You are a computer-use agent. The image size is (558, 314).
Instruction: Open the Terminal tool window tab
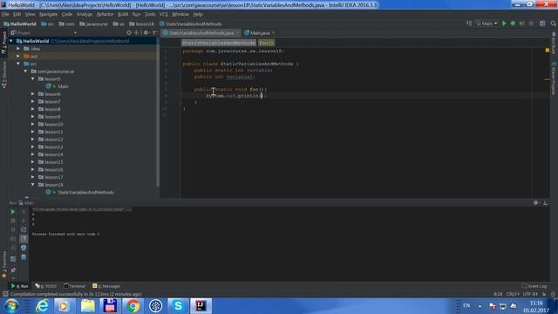[74, 286]
